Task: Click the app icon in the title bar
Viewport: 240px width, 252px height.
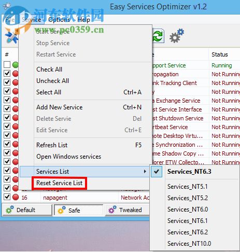Action: point(7,6)
